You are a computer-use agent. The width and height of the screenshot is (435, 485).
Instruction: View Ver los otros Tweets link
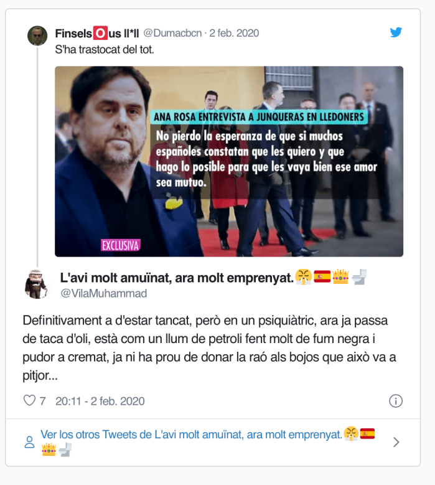(207, 441)
